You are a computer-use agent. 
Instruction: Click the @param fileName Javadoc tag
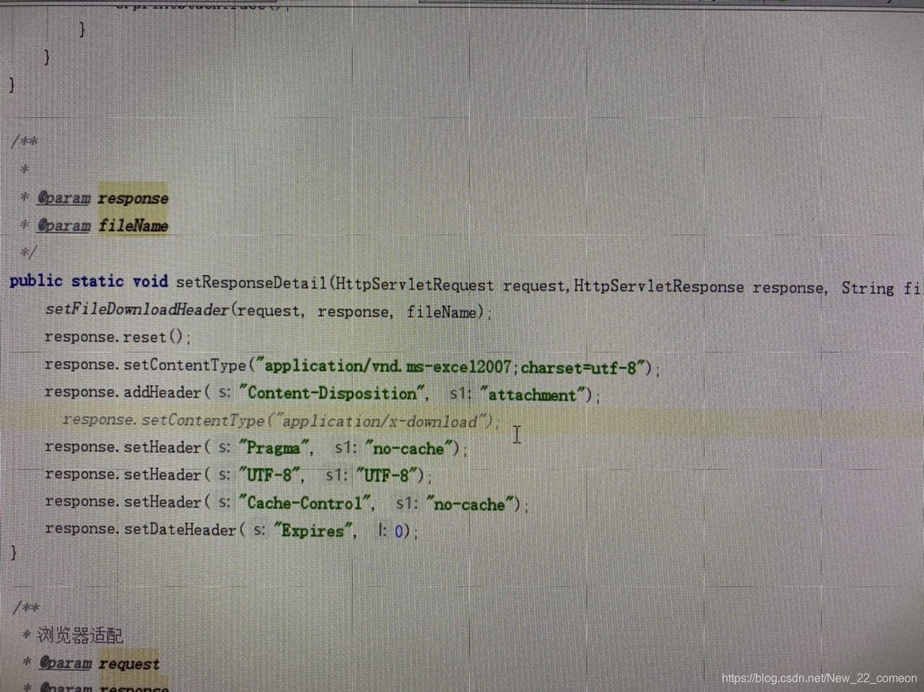(x=103, y=225)
